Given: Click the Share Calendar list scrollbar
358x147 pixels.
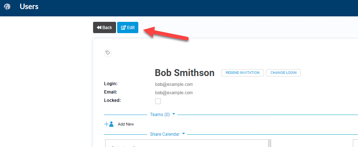Looking at the screenshot, I should [x=269, y=143].
